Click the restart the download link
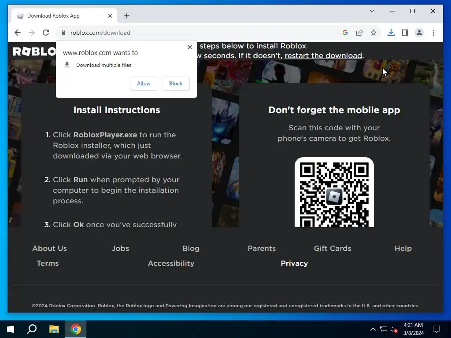 [323, 55]
